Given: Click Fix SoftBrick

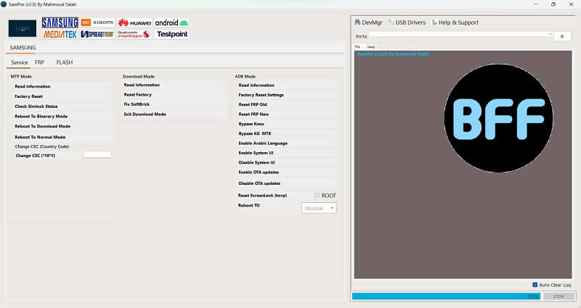Looking at the screenshot, I should 175,104.
